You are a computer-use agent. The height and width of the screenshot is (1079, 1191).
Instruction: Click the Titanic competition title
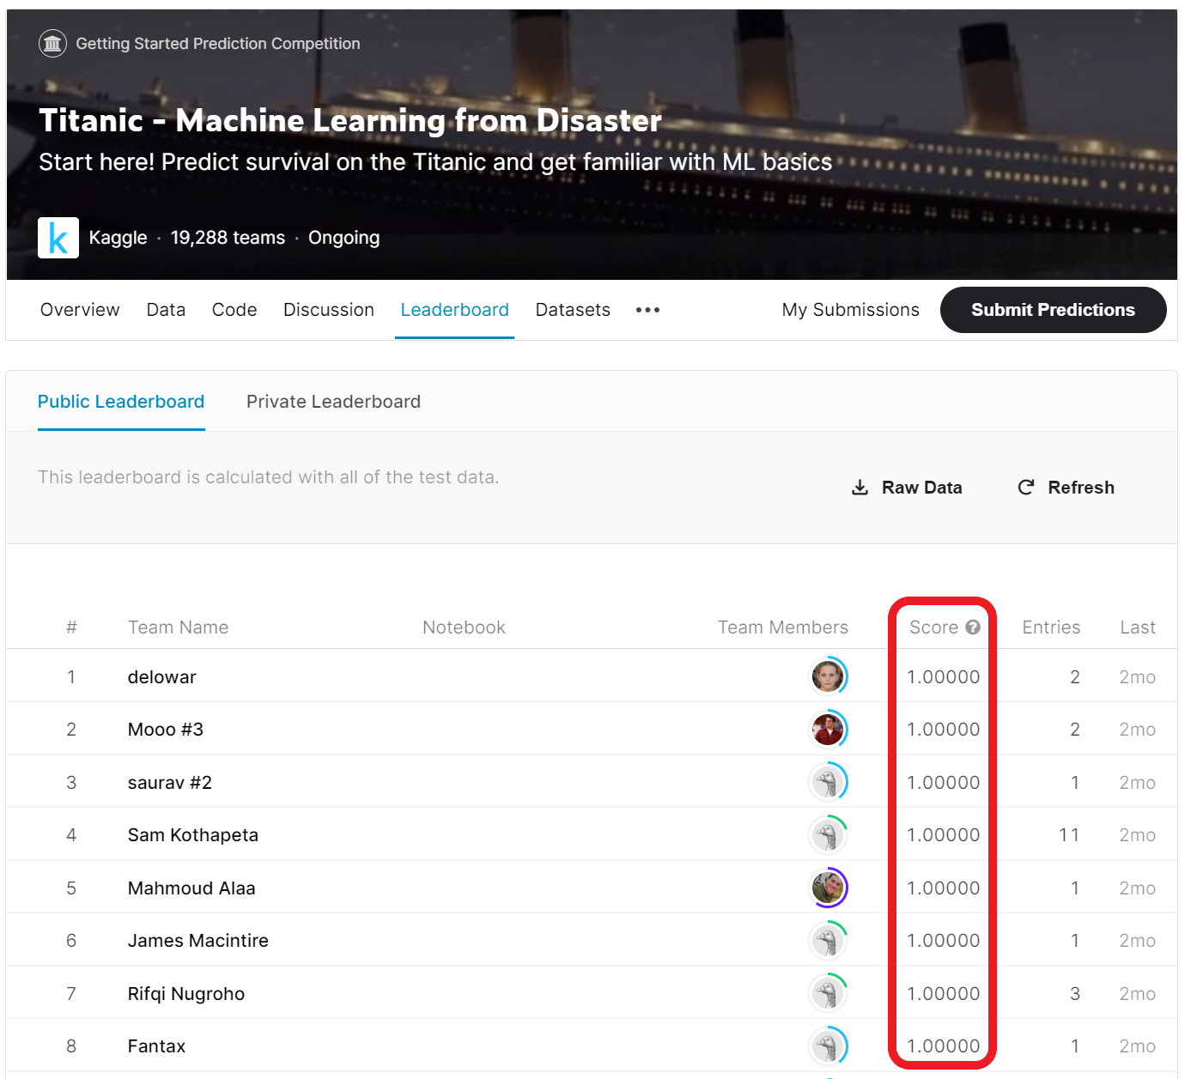click(x=350, y=120)
